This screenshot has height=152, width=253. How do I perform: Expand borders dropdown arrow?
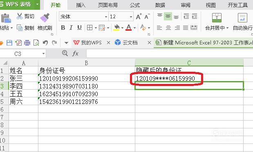coord(96,28)
